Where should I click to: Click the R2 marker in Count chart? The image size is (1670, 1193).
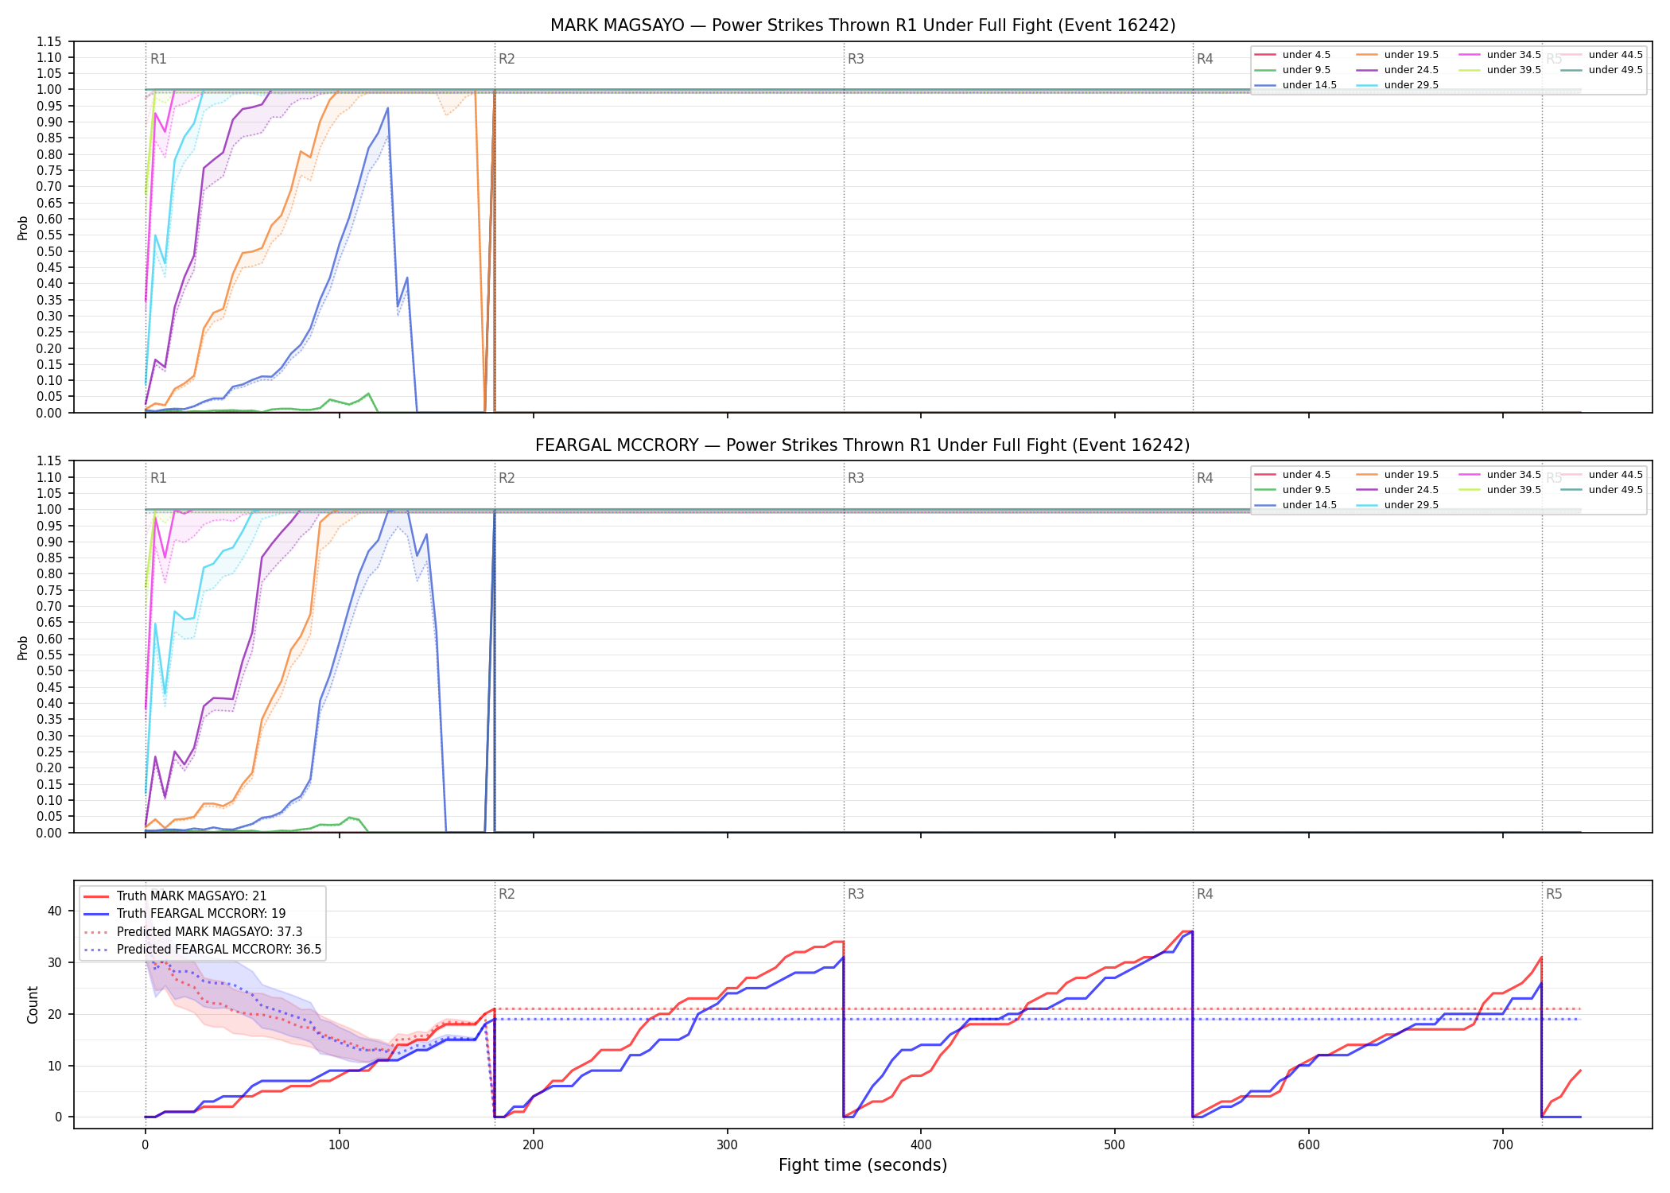pos(507,894)
